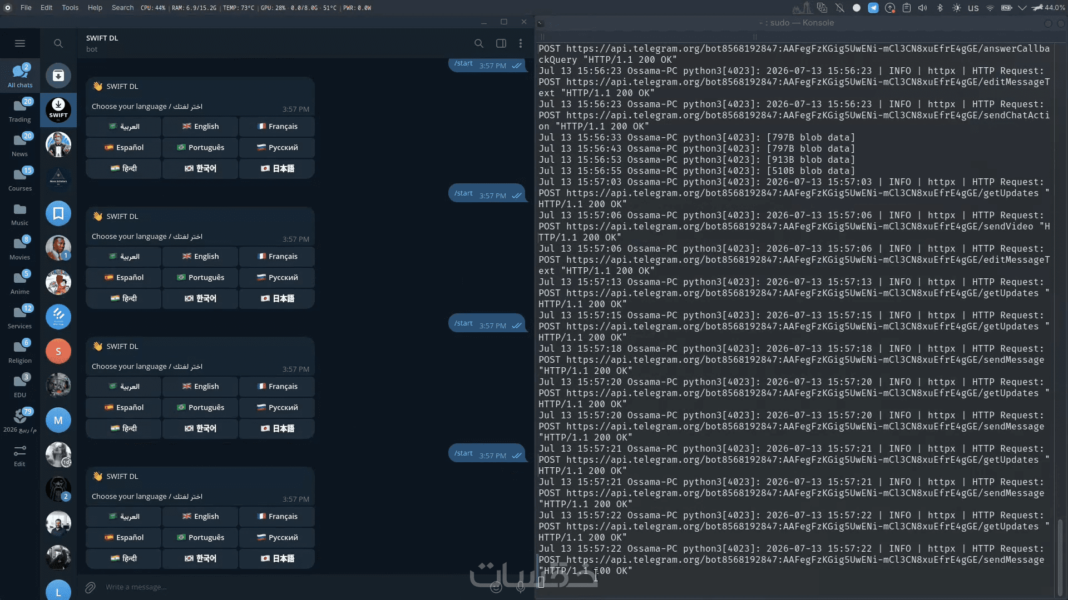
Task: Choose Русский in the third language keyboard
Action: tap(277, 408)
